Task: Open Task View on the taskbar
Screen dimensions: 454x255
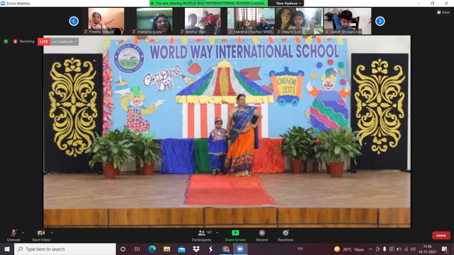Action: pos(137,249)
